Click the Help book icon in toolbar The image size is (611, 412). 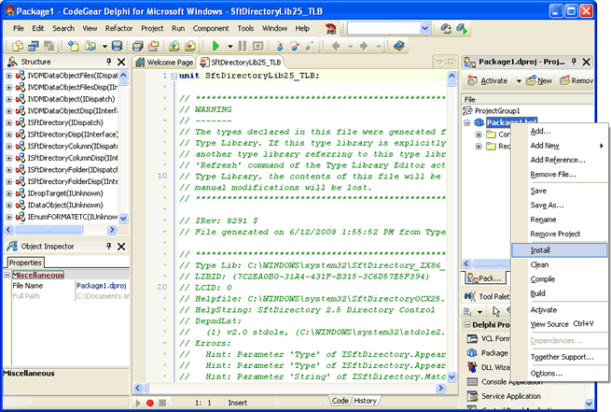398,46
